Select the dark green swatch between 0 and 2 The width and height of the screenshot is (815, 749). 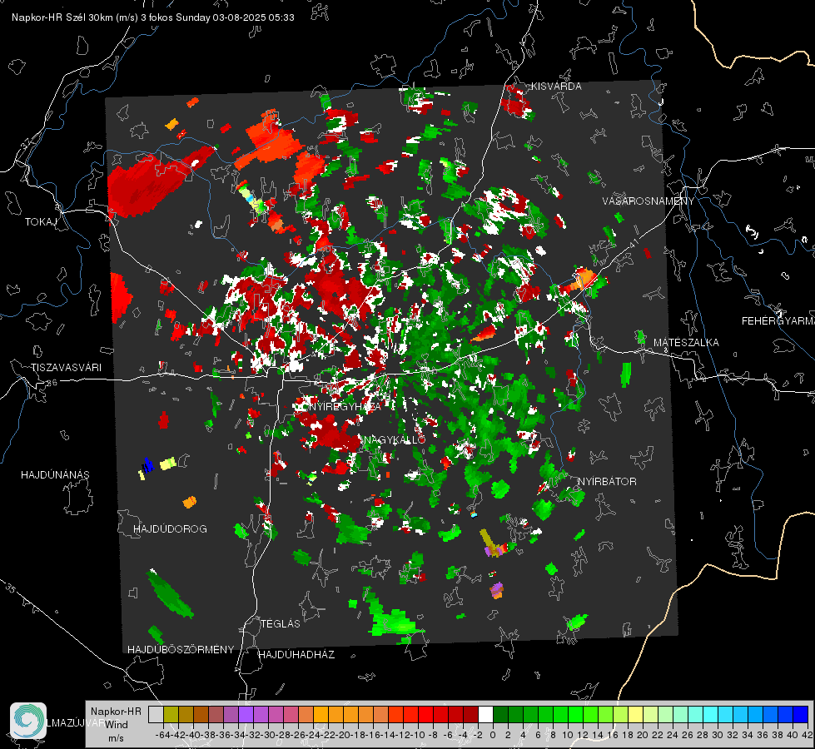tap(500, 714)
